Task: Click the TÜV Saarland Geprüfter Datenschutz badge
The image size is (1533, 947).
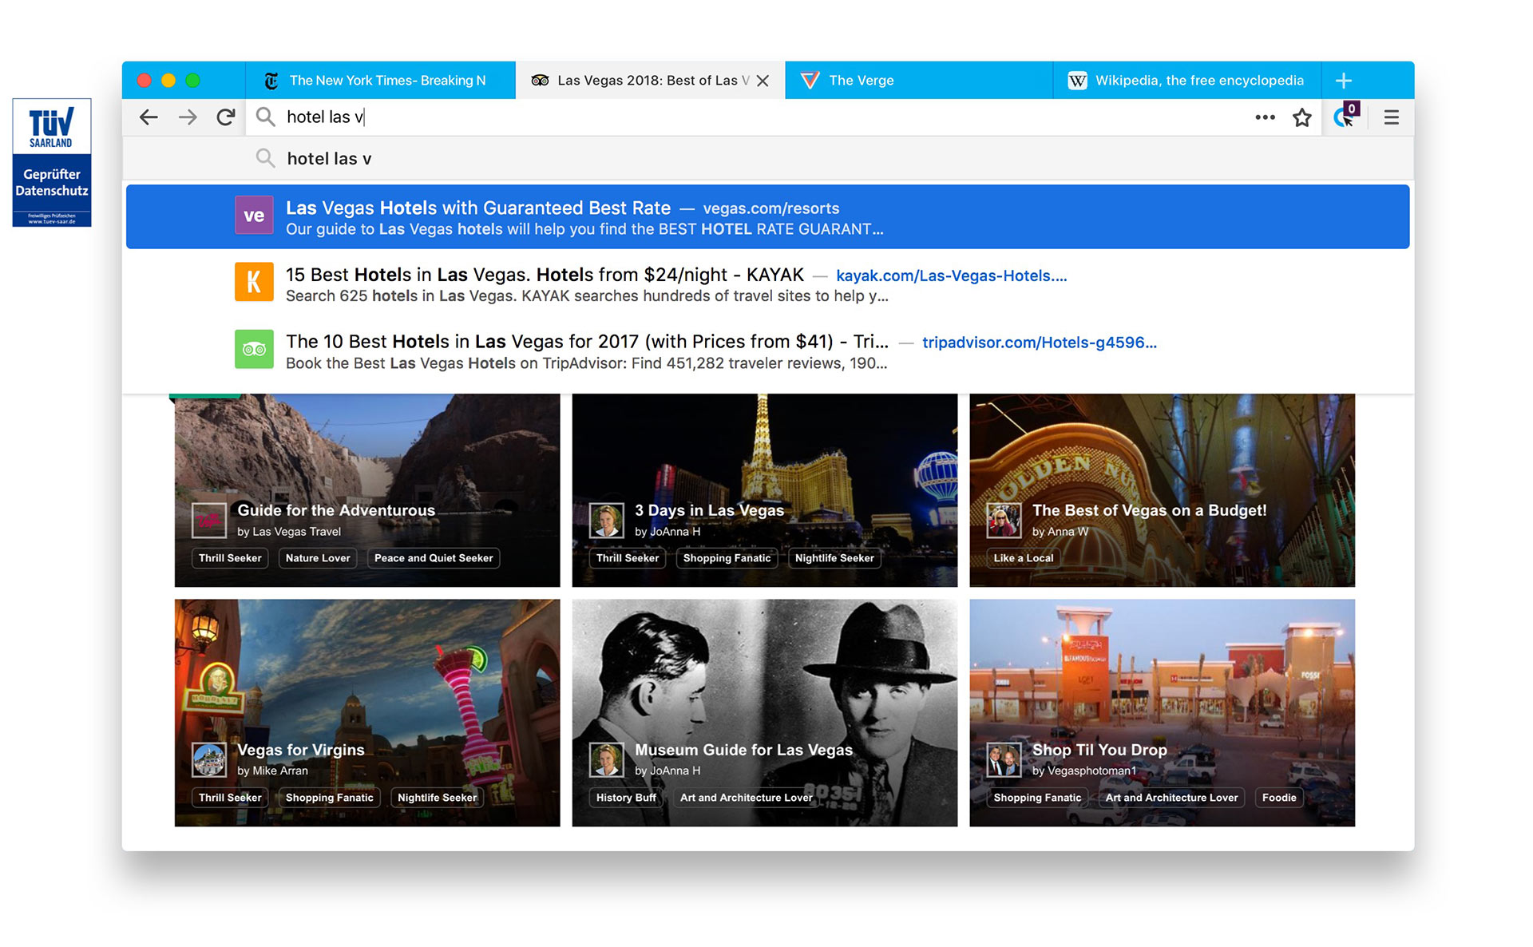Action: tap(52, 163)
